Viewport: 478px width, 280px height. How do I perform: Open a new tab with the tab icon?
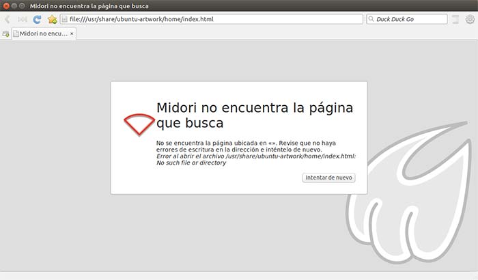(5, 34)
